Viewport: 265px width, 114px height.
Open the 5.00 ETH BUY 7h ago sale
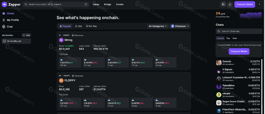118,62
